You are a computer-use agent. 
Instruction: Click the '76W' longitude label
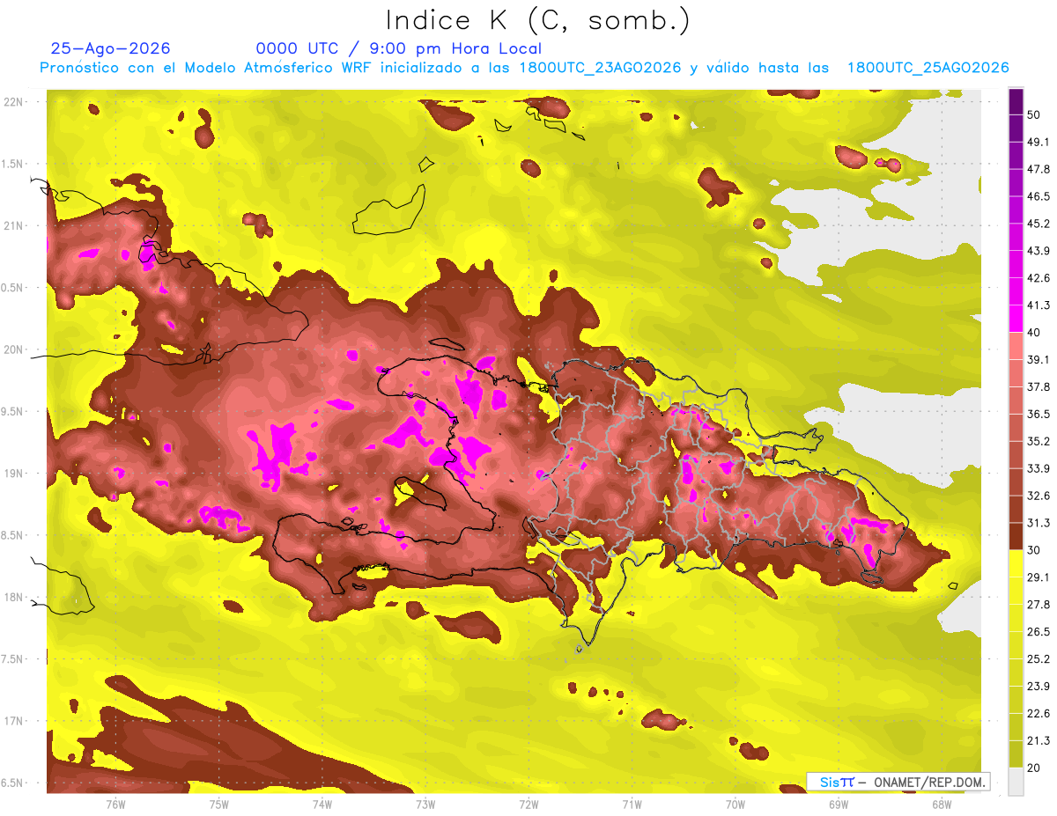coord(115,805)
